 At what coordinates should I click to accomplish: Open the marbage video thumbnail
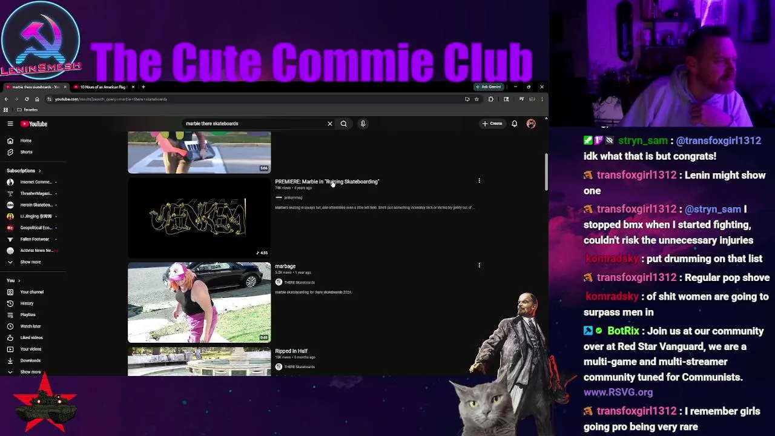[x=199, y=302]
